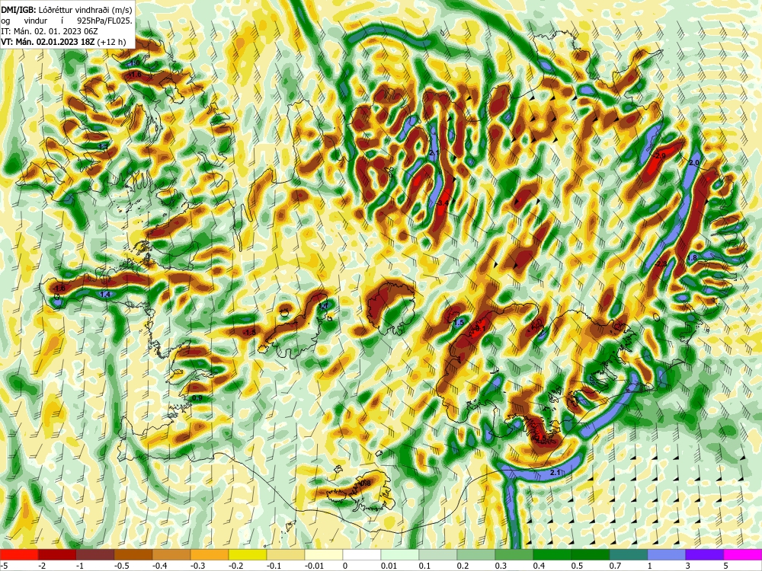This screenshot has width=762, height=571.
Task: Select the white swatch between 0 and 0.01
Action: point(362,554)
